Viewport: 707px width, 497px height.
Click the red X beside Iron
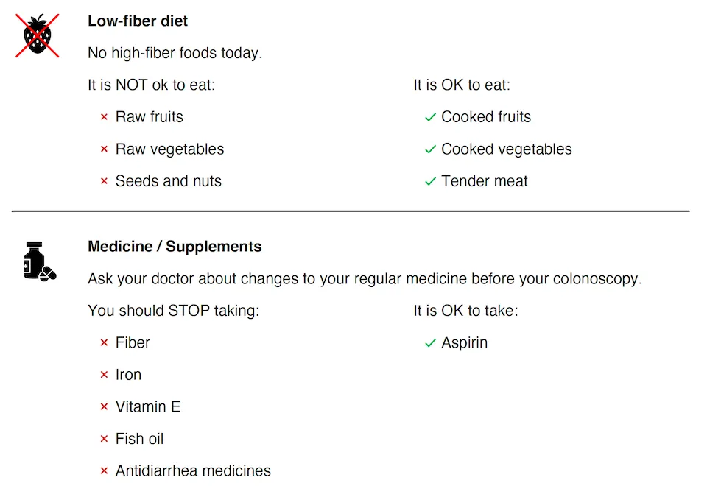point(104,375)
